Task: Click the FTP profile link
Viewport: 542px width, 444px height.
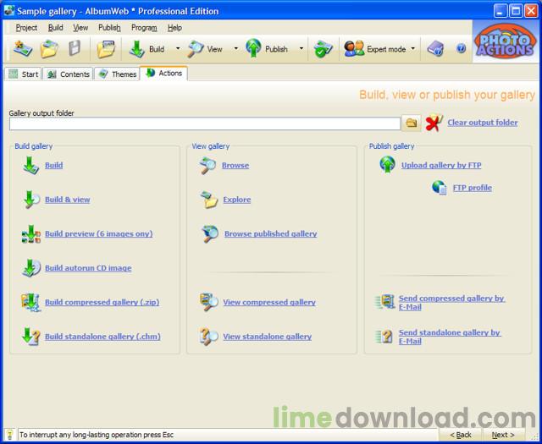Action: pyautogui.click(x=473, y=188)
